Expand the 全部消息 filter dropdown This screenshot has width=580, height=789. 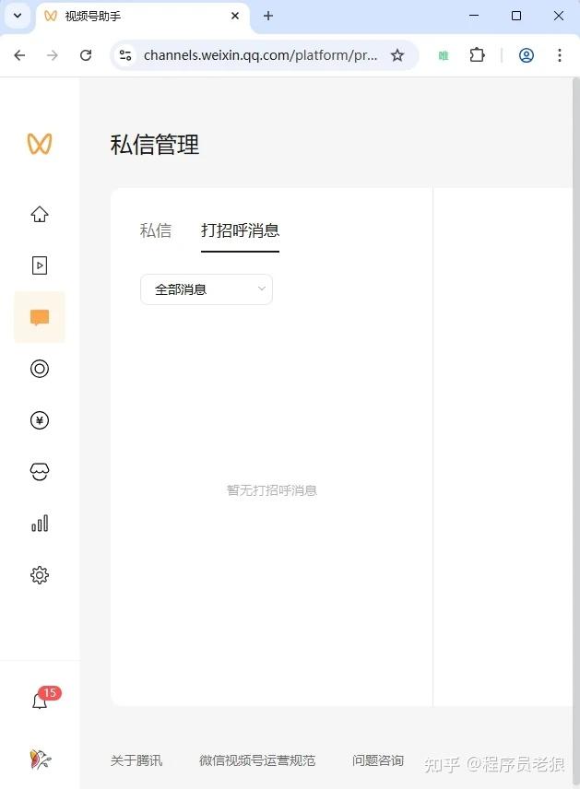[x=207, y=289]
